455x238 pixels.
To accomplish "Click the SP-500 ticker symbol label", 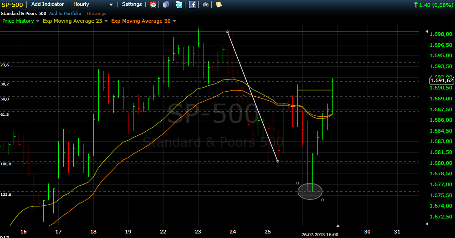I will coord(13,4).
